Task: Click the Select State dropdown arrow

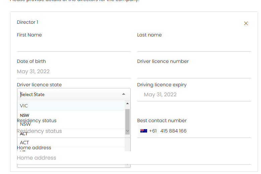Action: [x=124, y=94]
